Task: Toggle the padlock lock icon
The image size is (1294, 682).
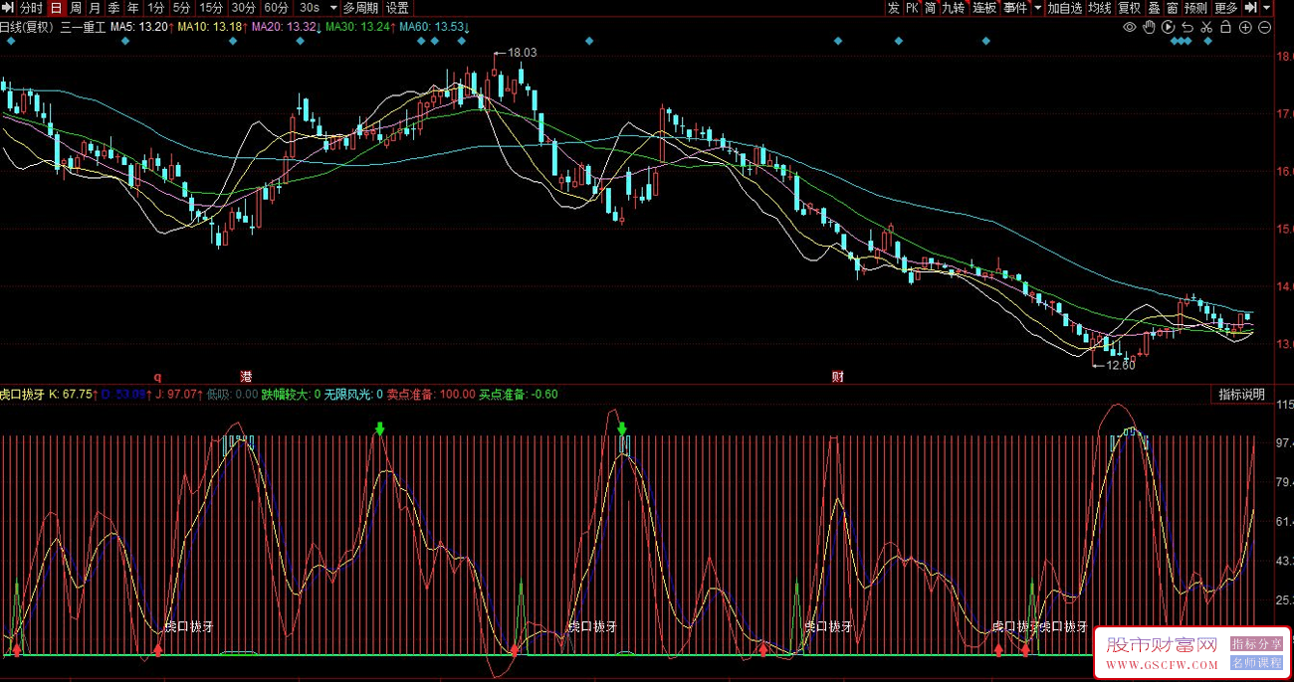Action: click(1225, 27)
